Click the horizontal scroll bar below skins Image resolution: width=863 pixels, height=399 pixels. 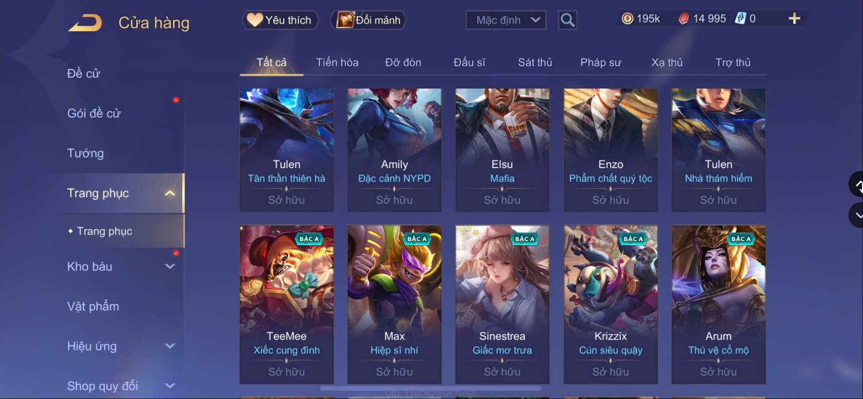tap(431, 388)
